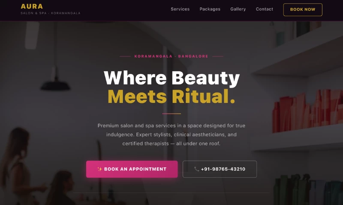This screenshot has width=343, height=205.
Task: Click the sparkle icon on Book an Appointment
Action: [100, 169]
